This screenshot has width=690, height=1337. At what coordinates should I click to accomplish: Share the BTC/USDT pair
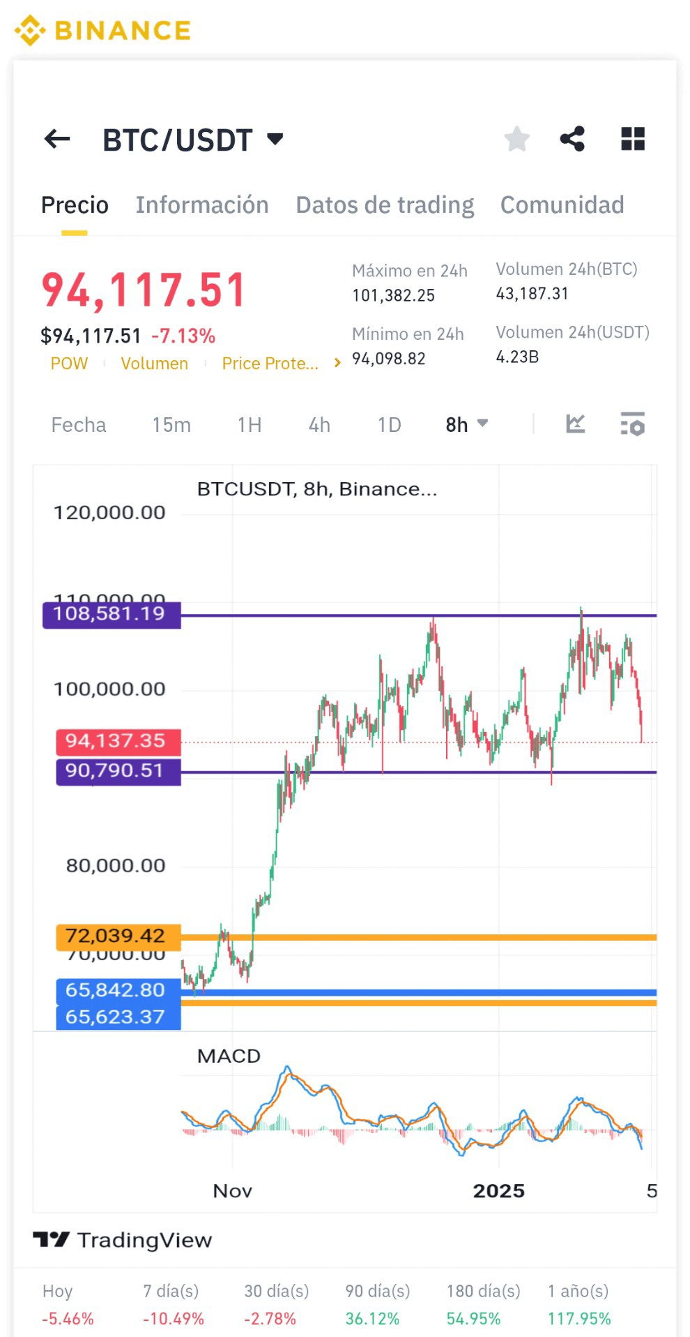(x=572, y=139)
